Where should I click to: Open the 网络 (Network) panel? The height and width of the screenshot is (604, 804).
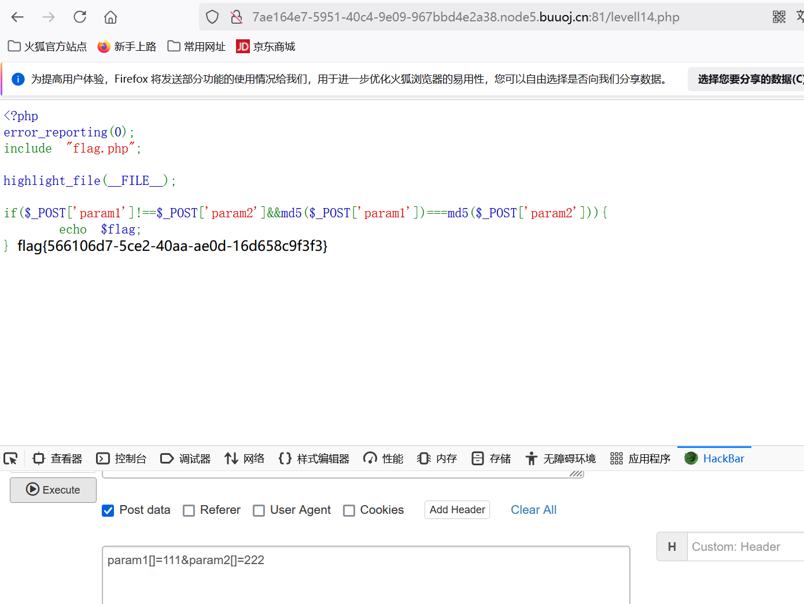coord(244,458)
